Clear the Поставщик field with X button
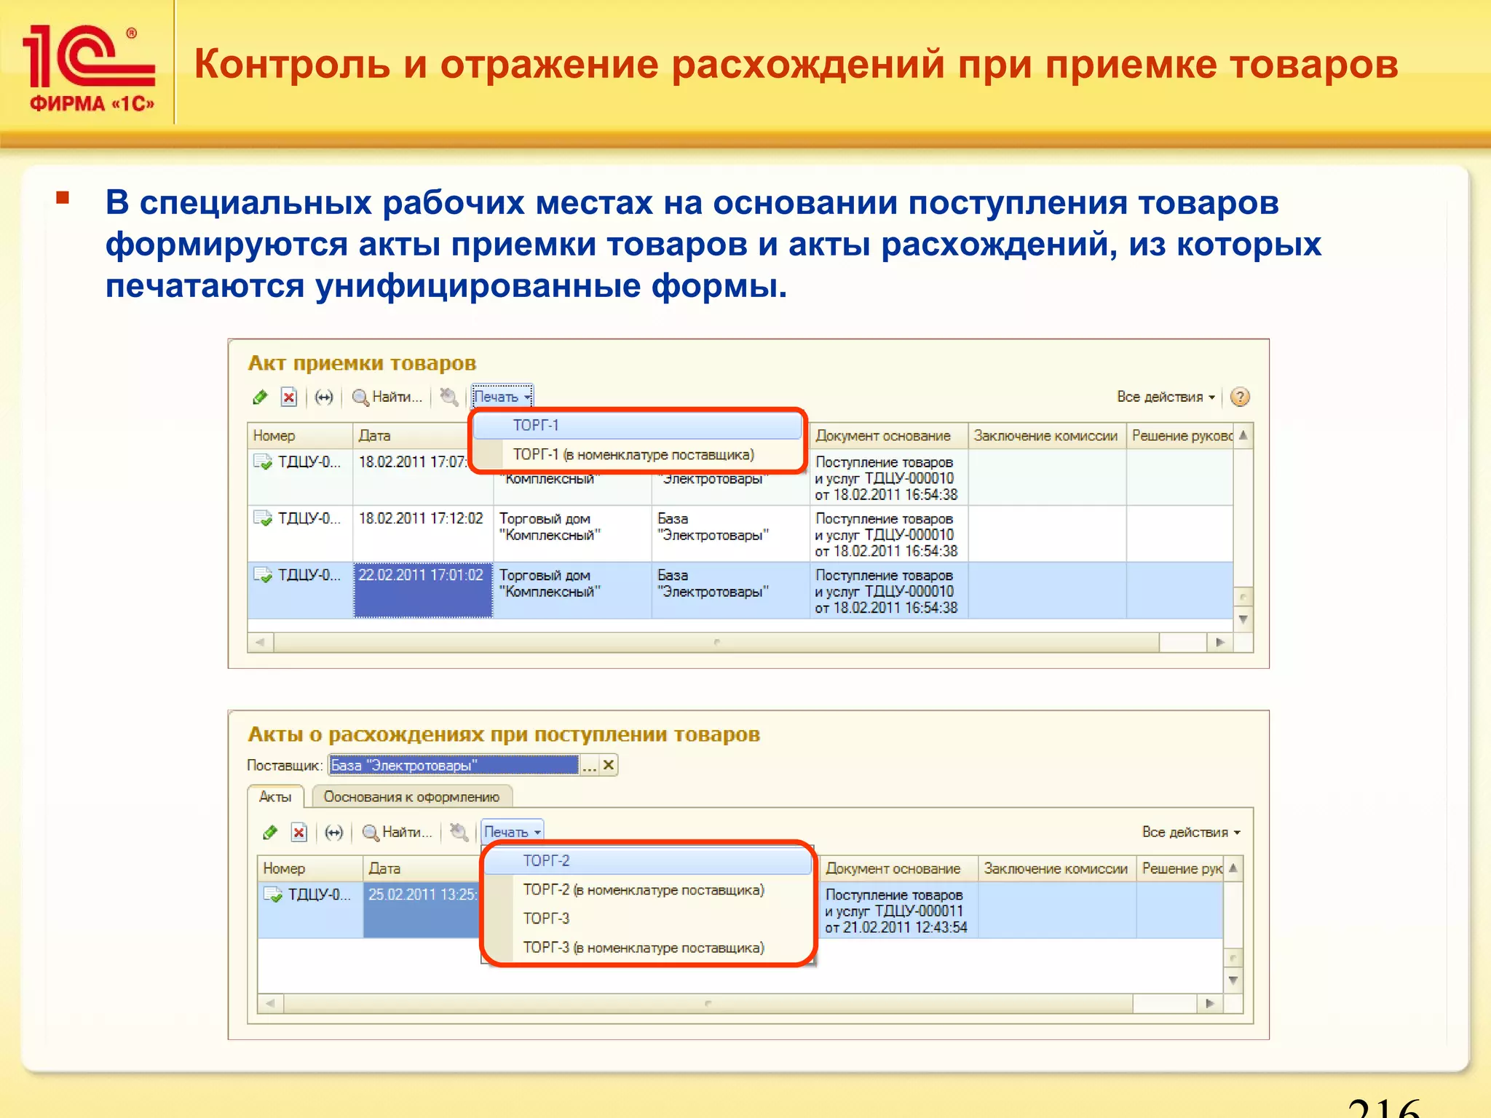Image resolution: width=1491 pixels, height=1118 pixels. pyautogui.click(x=609, y=765)
